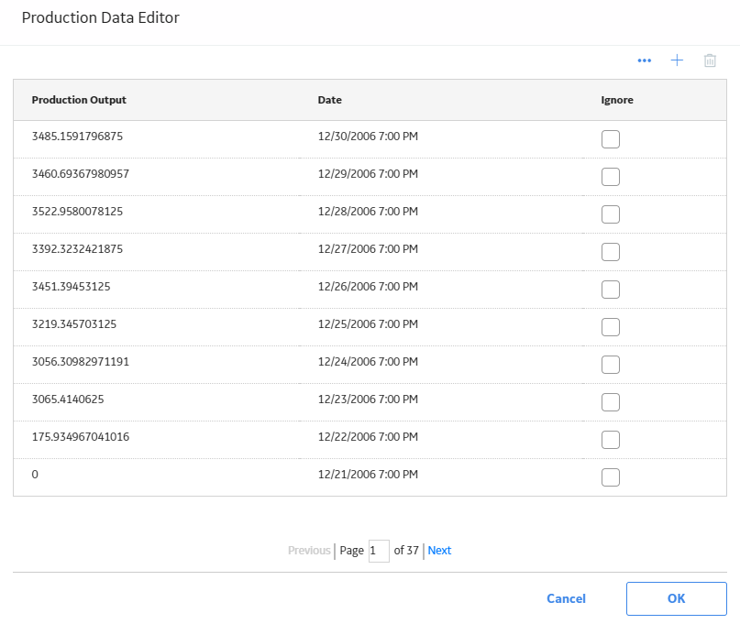Select the production output cell showing 0
Viewport: 740px width, 624px height.
35,475
